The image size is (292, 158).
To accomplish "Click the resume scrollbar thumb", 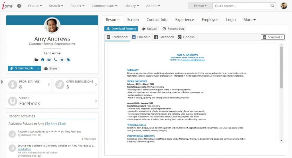I will 281,68.
